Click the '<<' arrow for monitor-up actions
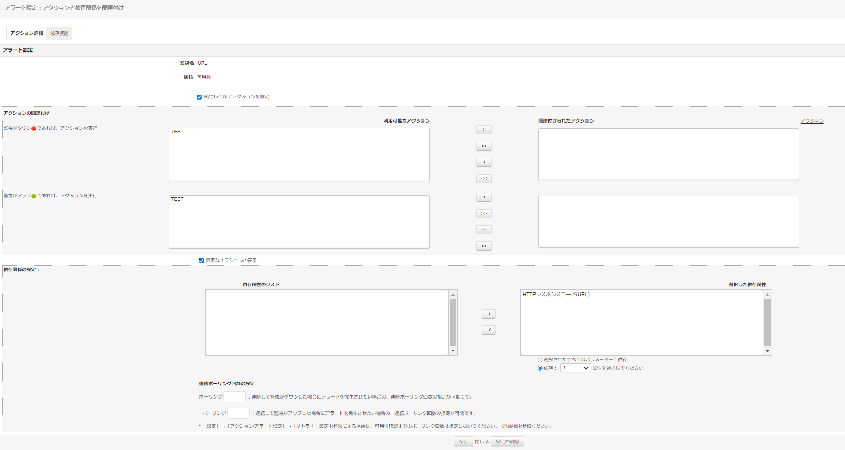 click(484, 246)
